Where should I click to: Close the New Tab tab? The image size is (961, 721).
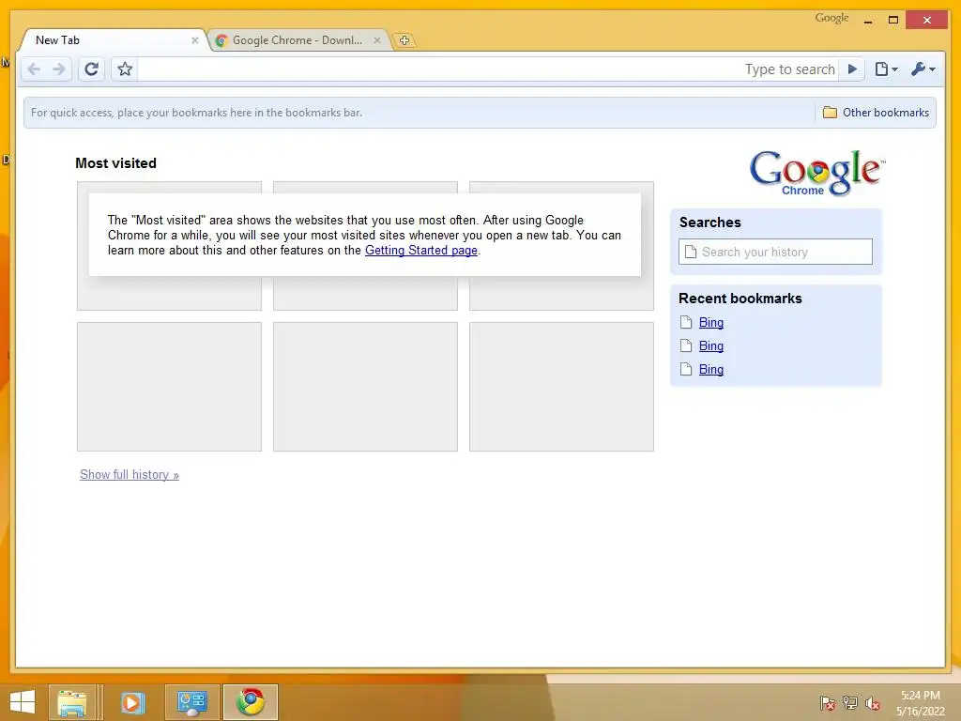tap(195, 40)
